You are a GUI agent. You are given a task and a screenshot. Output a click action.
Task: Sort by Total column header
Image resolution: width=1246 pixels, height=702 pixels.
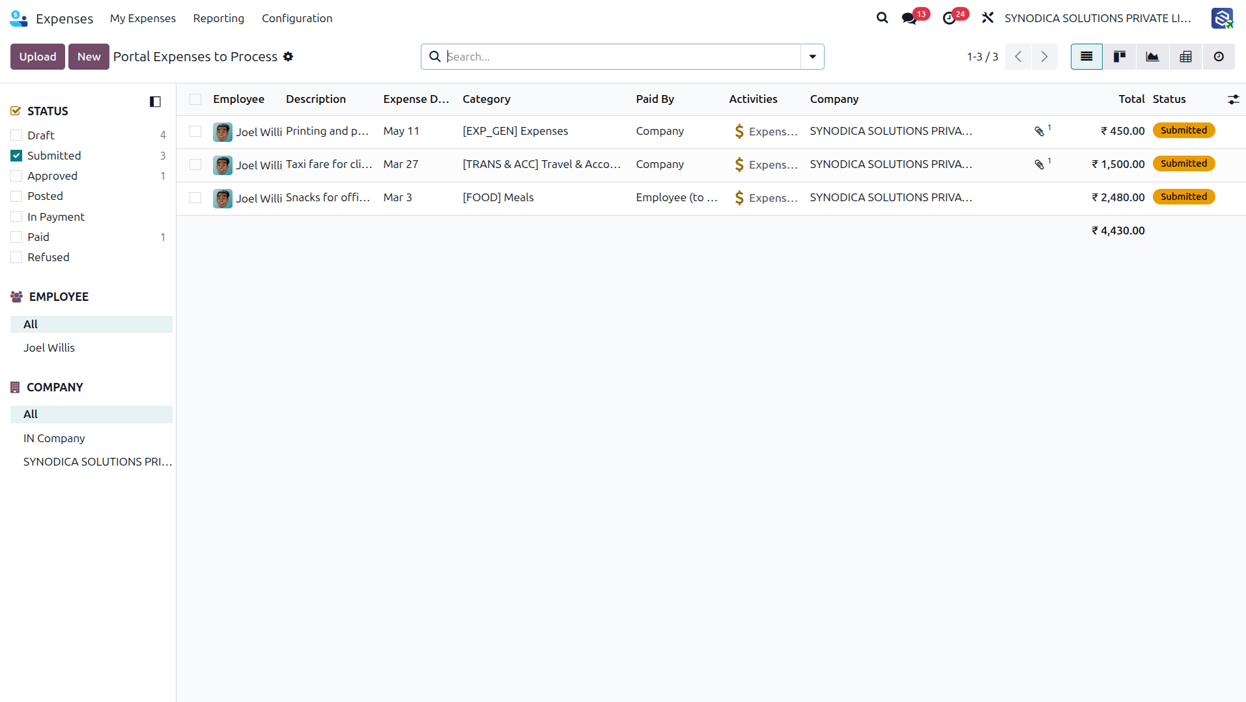1131,99
